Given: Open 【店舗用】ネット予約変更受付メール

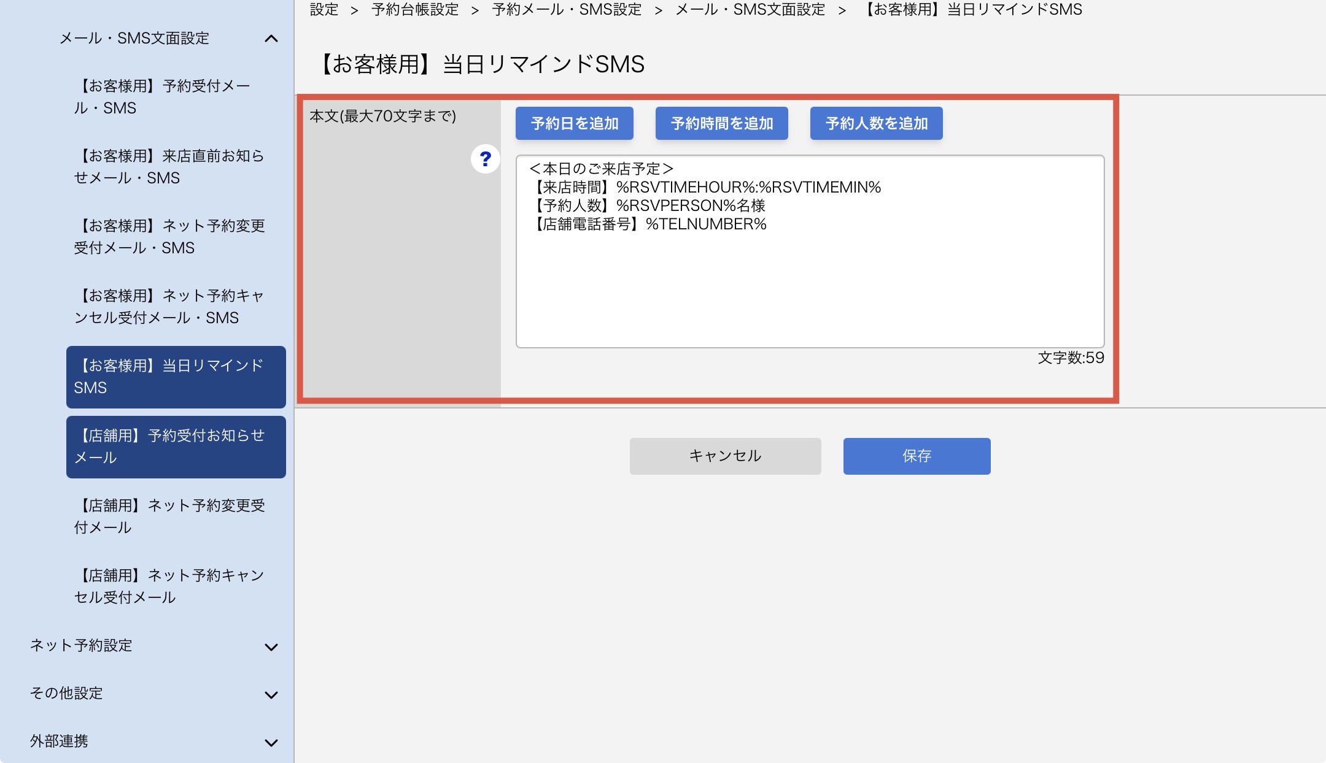Looking at the screenshot, I should [x=176, y=516].
